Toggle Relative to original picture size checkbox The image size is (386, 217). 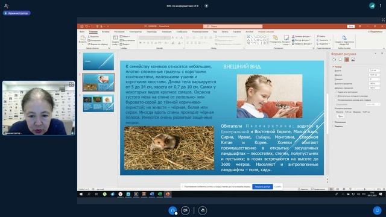pyautogui.click(x=335, y=96)
